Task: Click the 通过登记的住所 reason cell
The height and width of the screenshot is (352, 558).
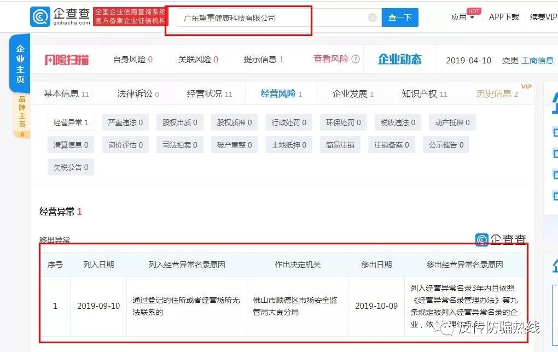Action: click(186, 306)
